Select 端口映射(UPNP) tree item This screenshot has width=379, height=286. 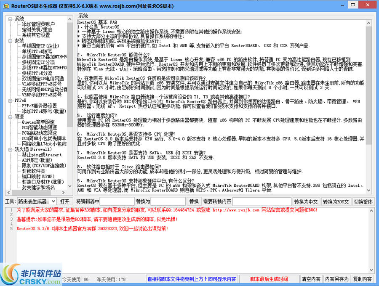39,176
